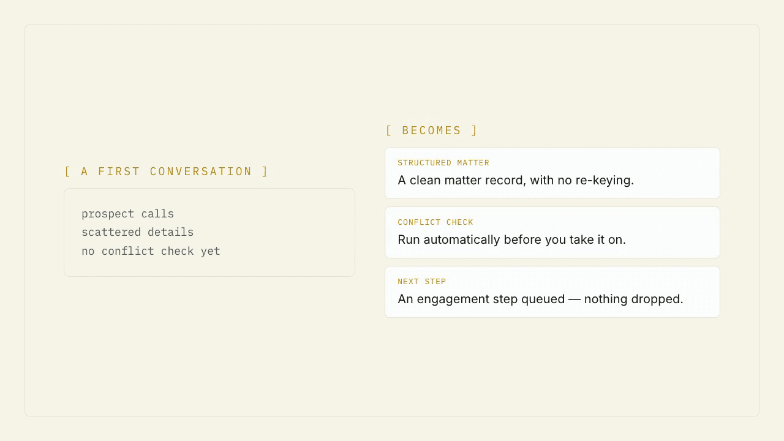This screenshot has height=441, width=784.
Task: Select the 'prospect calls' line
Action: (127, 214)
